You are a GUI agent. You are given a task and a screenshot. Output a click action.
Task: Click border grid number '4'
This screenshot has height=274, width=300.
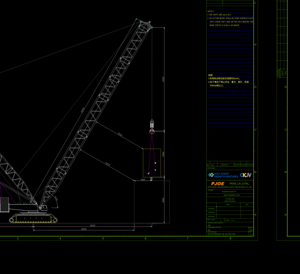[60, 238]
